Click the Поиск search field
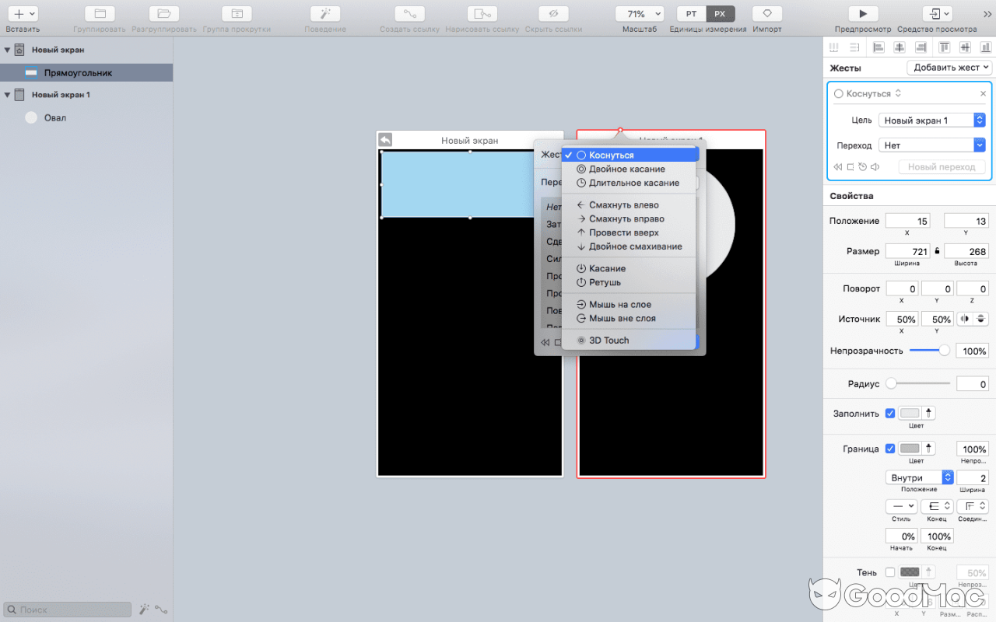The width and height of the screenshot is (996, 622). (66, 609)
